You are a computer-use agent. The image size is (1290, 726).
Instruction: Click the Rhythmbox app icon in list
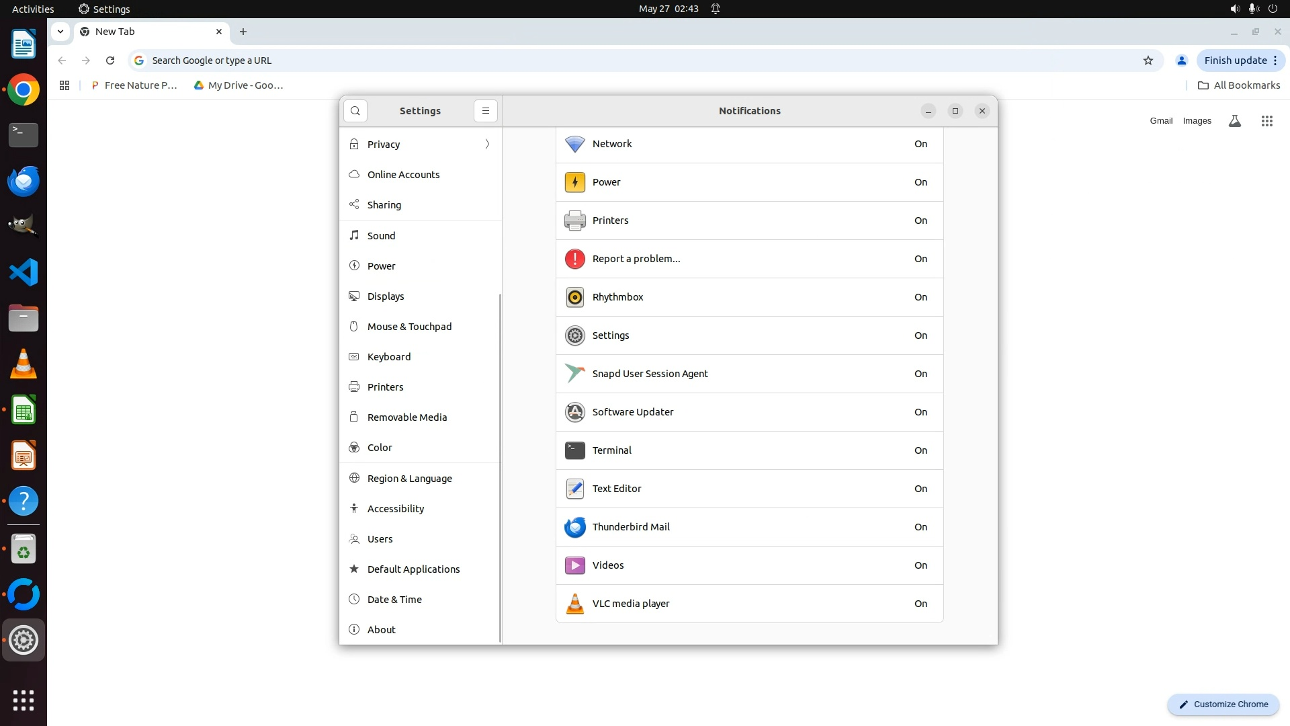coord(575,297)
